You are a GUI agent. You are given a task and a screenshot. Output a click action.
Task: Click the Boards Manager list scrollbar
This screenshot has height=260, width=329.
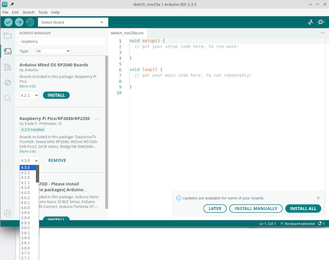(106, 132)
